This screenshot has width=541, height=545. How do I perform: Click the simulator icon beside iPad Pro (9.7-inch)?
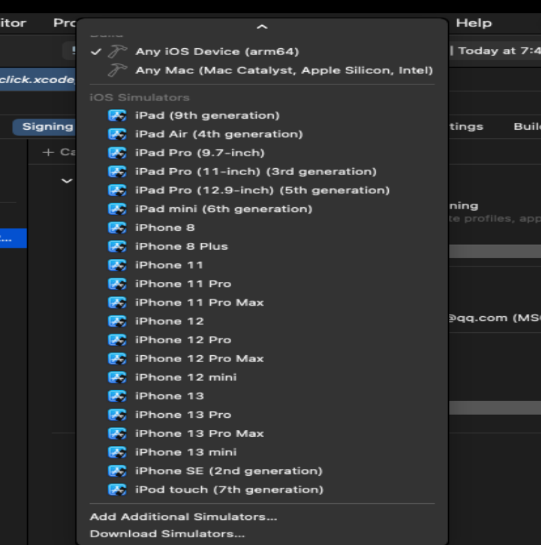[x=117, y=153]
